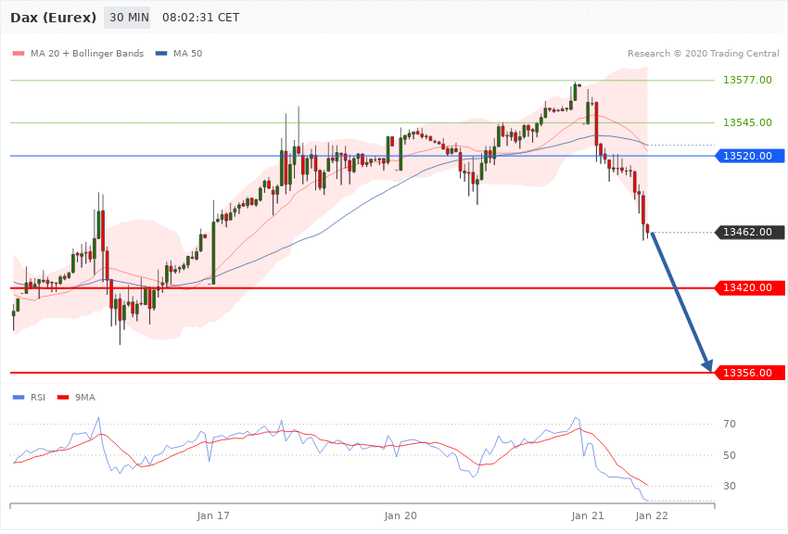Click the RSI legend label
788x534 pixels.
tap(38, 398)
